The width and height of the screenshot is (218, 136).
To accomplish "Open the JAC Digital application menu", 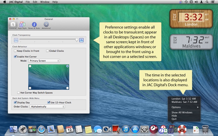I will point(16,2).
